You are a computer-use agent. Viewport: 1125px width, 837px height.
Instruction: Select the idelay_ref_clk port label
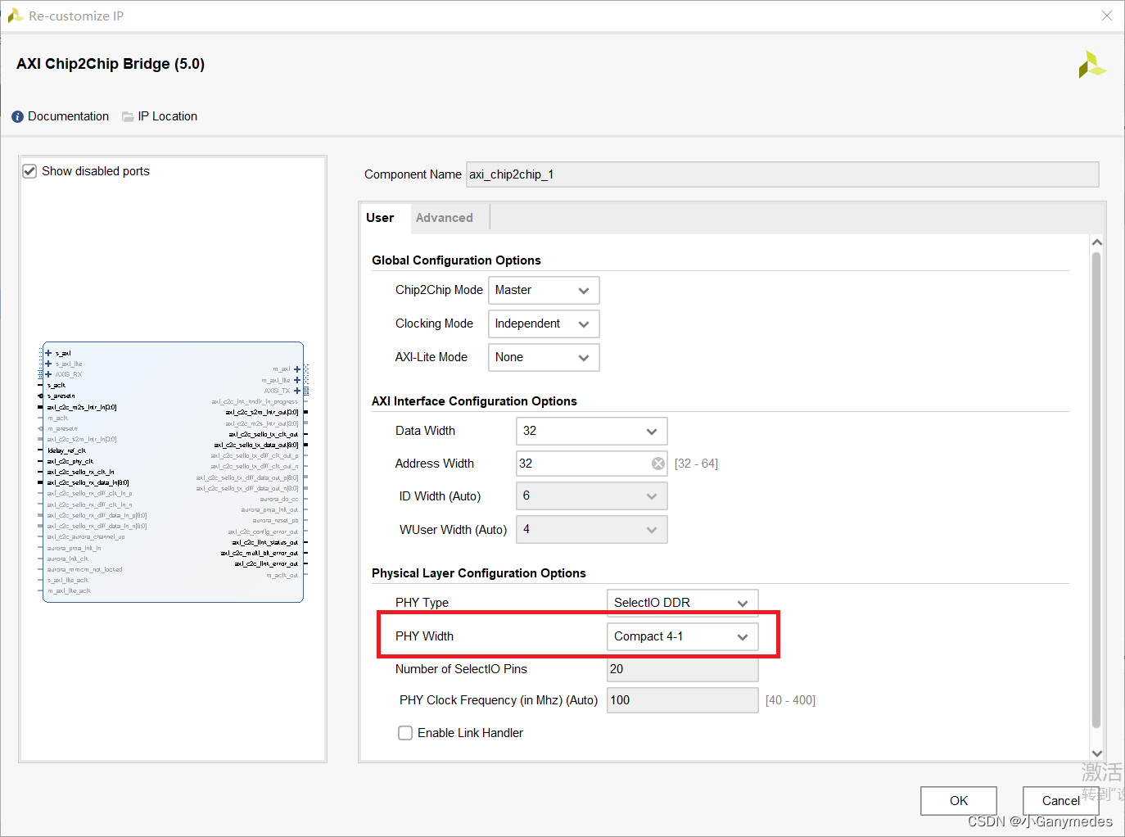(67, 450)
